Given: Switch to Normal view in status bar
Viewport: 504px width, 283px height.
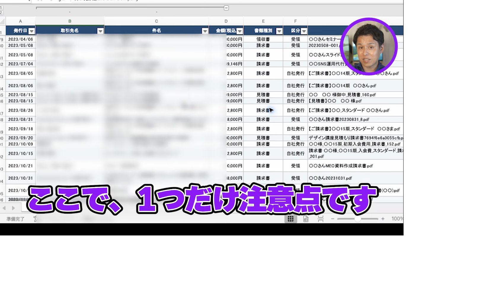Looking at the screenshot, I should [x=291, y=219].
